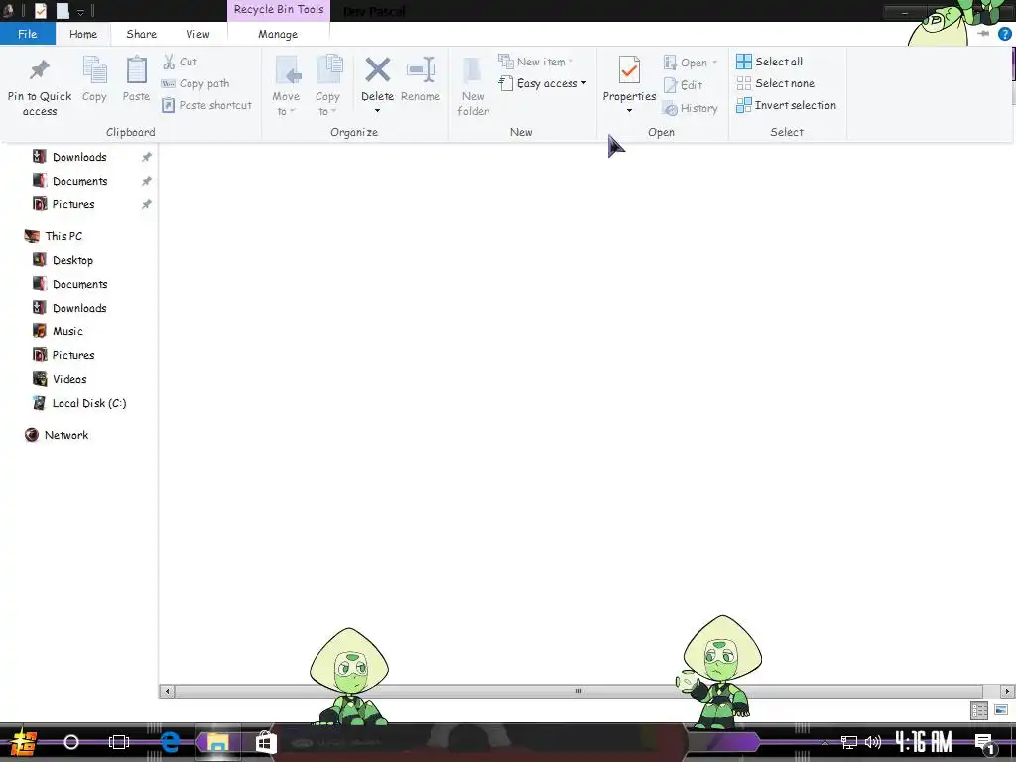Click the Copy path icon
The height and width of the screenshot is (762, 1016).
168,83
